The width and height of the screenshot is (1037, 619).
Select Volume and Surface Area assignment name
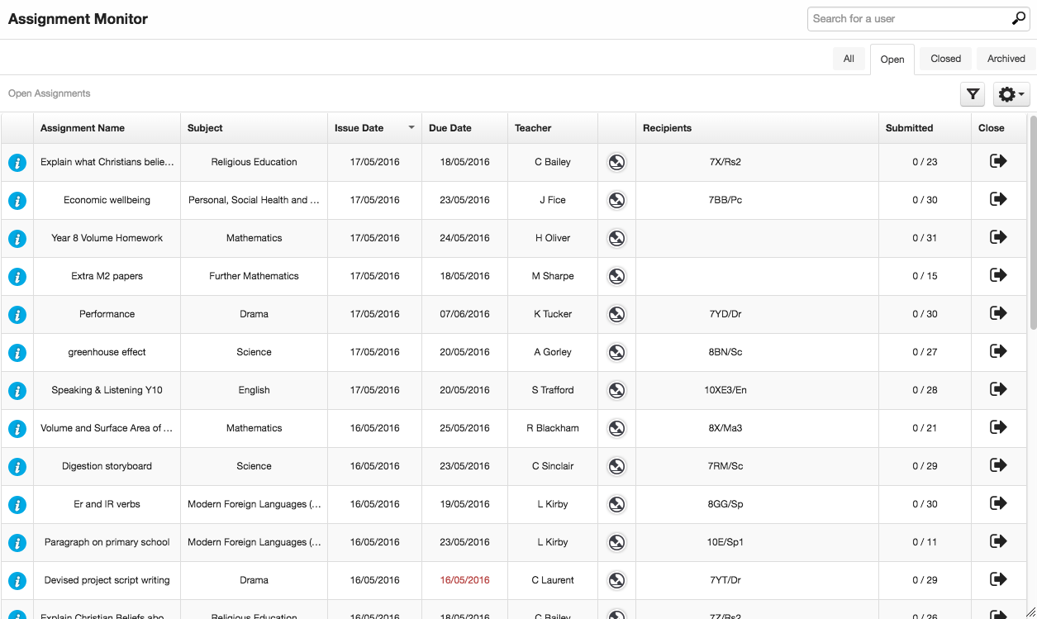coord(107,428)
